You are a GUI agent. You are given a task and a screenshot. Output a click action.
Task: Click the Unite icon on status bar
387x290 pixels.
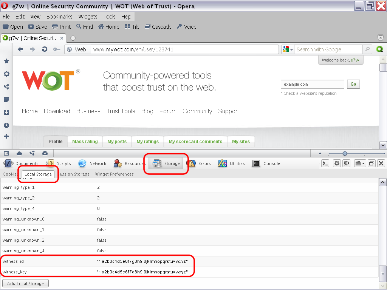click(32, 153)
